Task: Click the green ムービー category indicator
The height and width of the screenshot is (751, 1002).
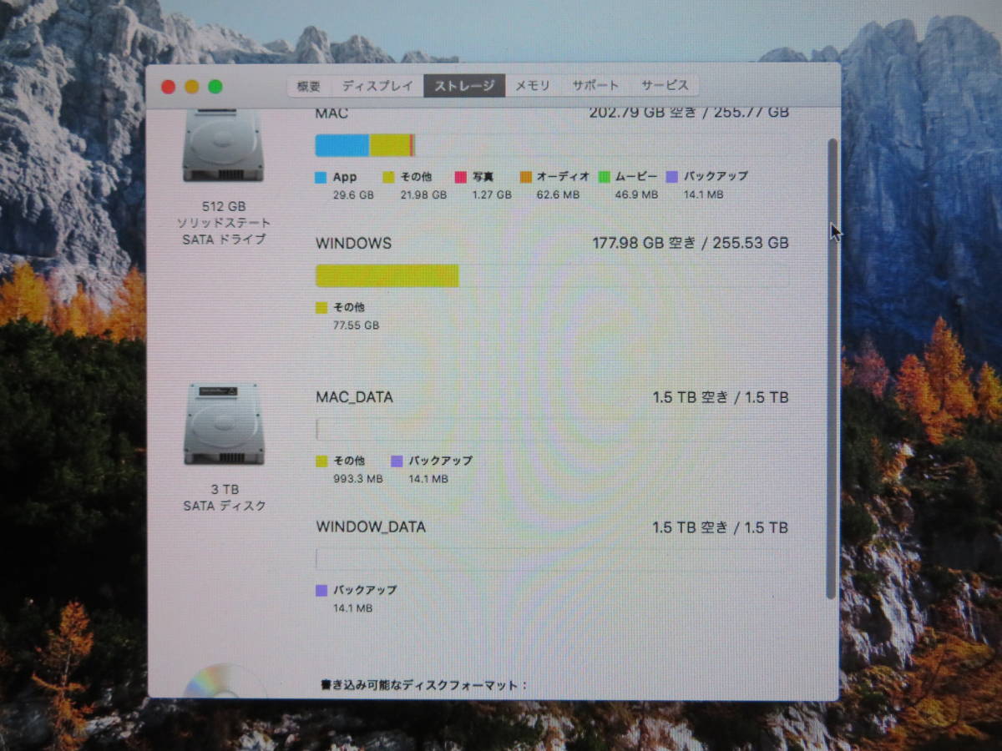Action: click(x=602, y=177)
